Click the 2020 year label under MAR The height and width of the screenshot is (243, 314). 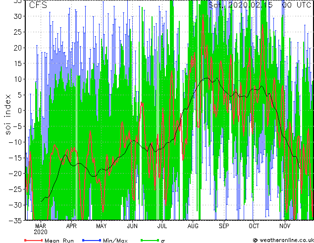[x=41, y=232]
